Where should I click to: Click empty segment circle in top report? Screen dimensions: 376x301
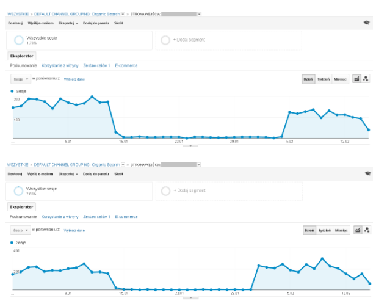(165, 40)
